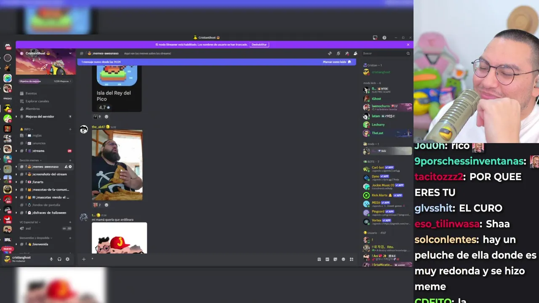Toggle reaction with count 7 under photo
This screenshot has height=303, width=539.
(96, 205)
